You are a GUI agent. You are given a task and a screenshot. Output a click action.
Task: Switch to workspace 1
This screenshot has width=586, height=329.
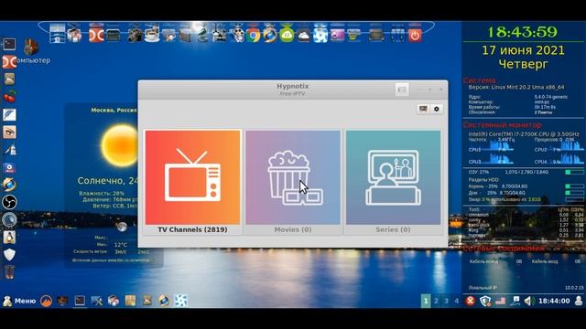(x=426, y=301)
